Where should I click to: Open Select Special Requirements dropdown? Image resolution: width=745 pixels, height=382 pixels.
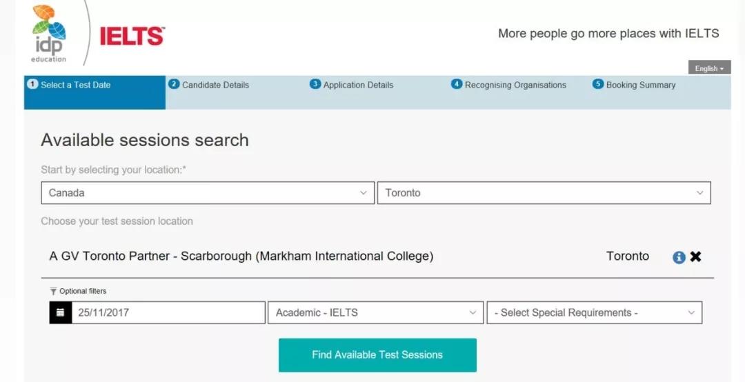[594, 312]
